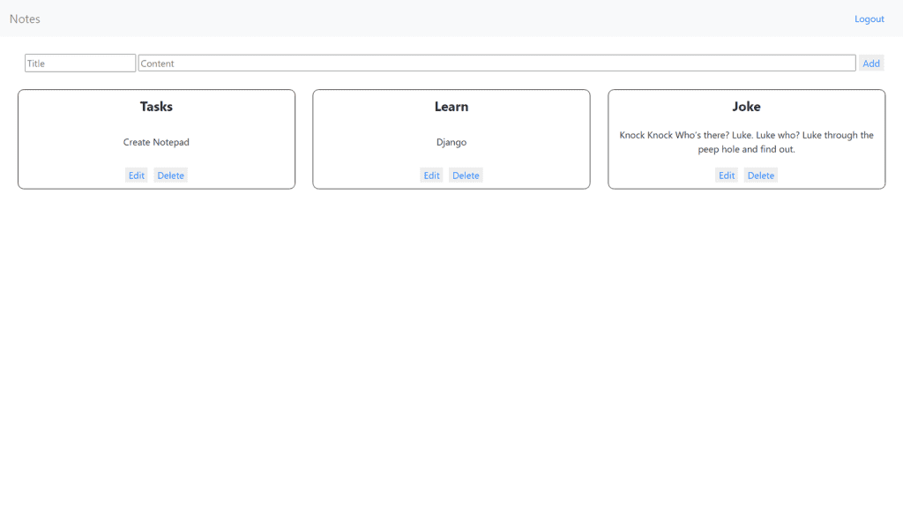Focus the Content input field
This screenshot has width=903, height=508.
coord(496,63)
